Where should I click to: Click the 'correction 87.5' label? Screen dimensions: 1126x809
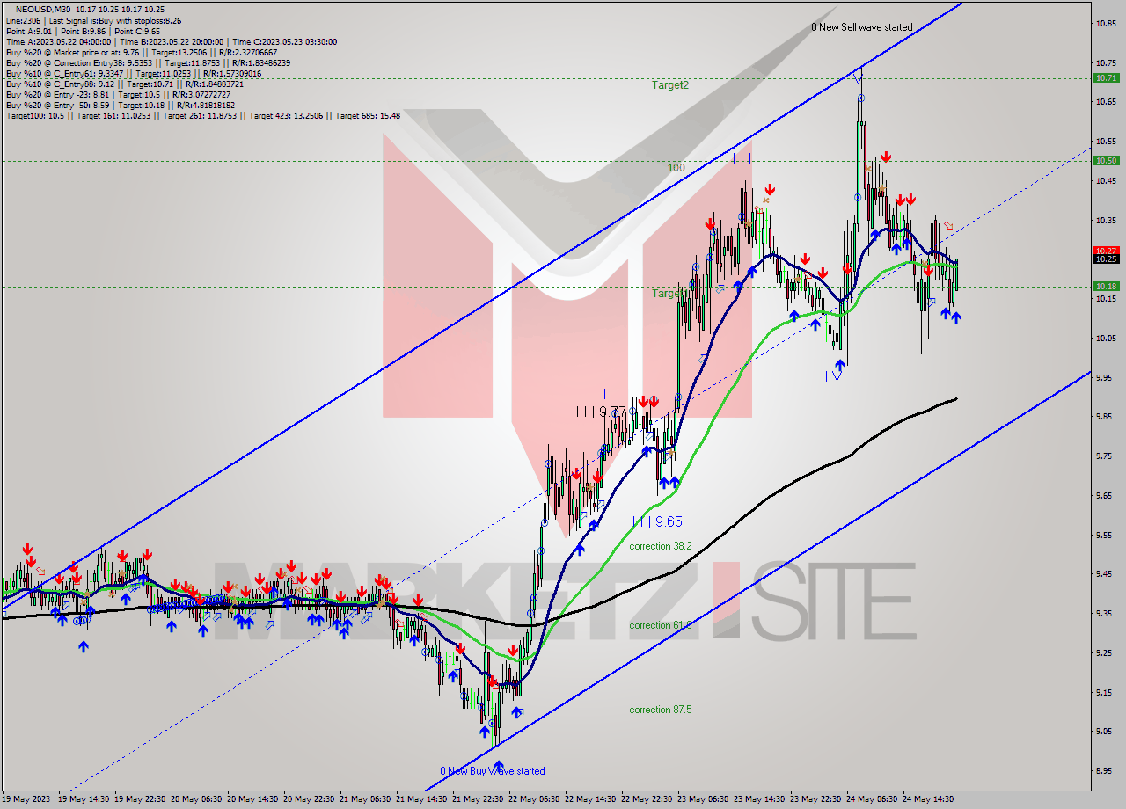[661, 710]
